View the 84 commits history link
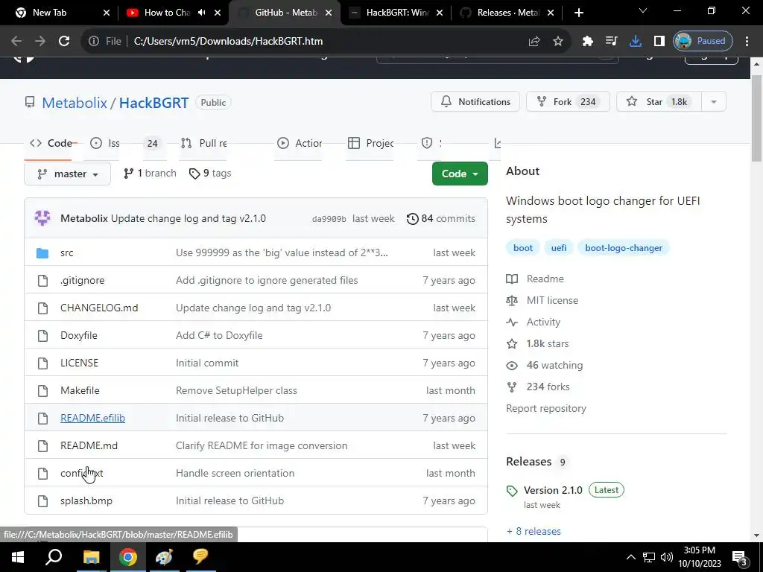Viewport: 763px width, 572px height. pos(441,218)
